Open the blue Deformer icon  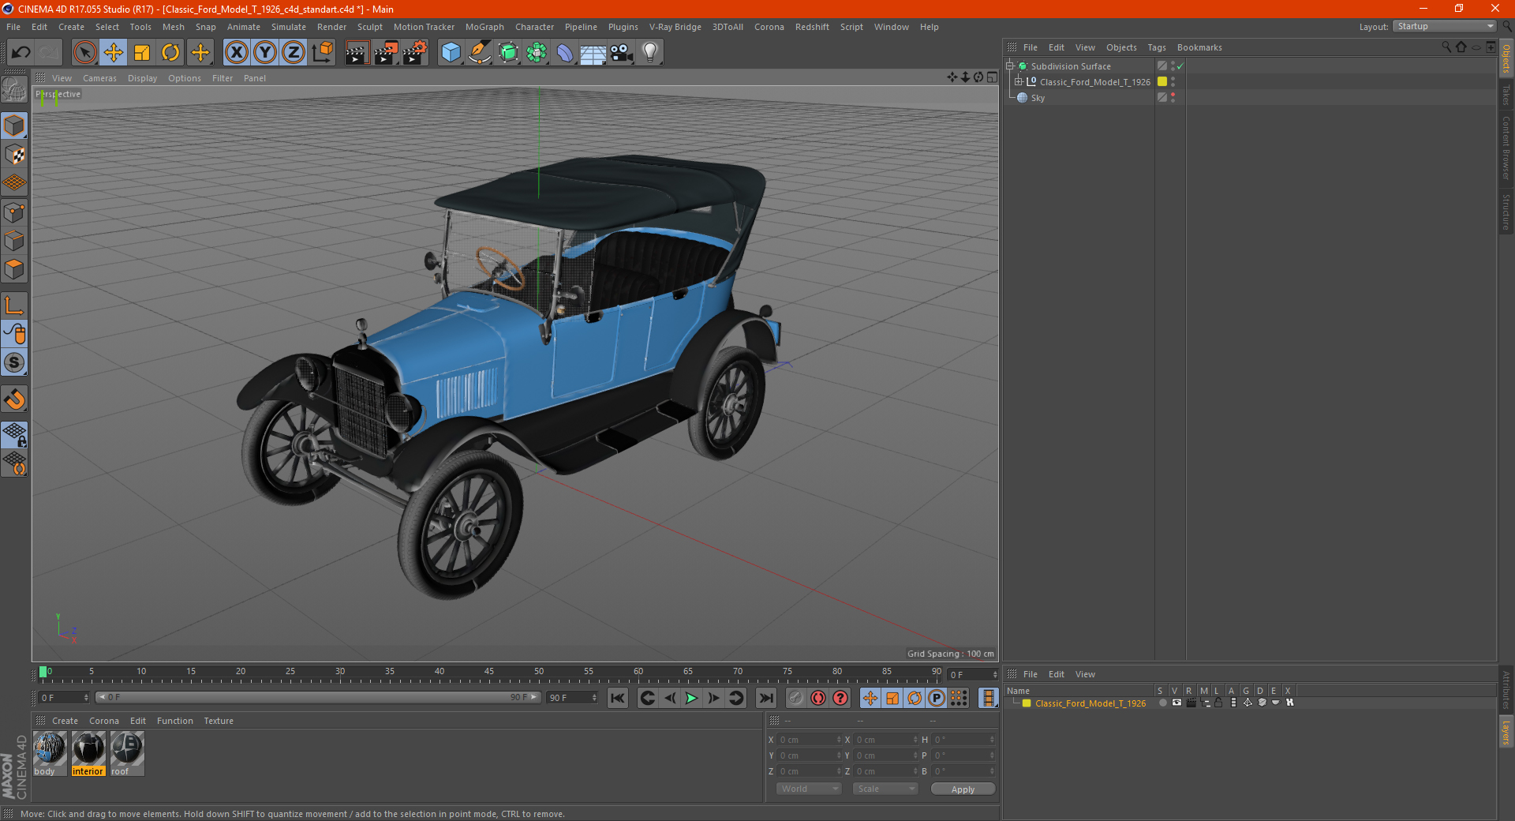click(x=565, y=53)
